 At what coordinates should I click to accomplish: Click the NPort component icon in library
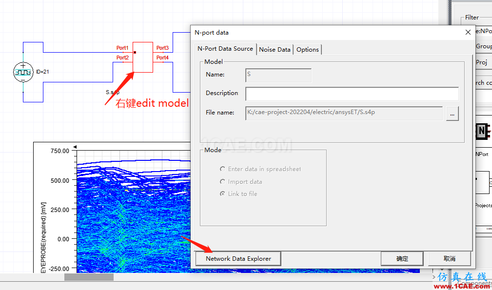pyautogui.click(x=483, y=131)
